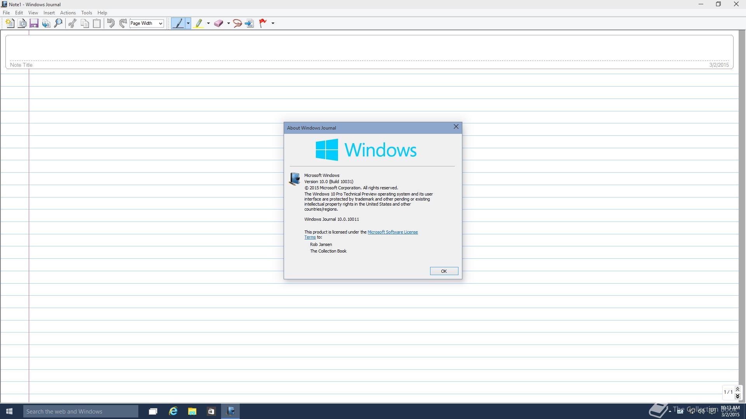The image size is (746, 419).
Task: Undo the last action
Action: click(x=111, y=23)
